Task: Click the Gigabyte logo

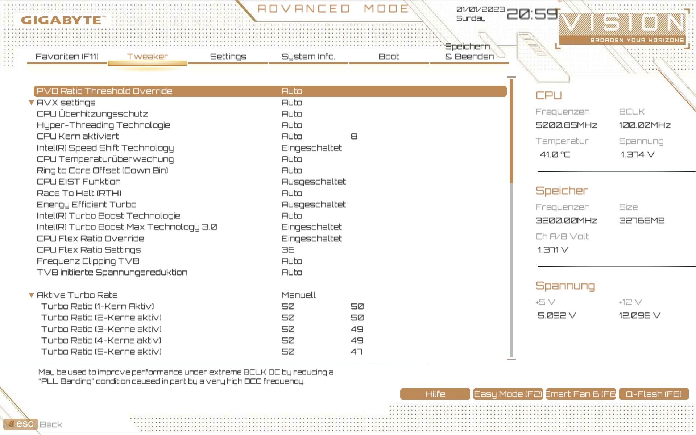Action: pos(63,20)
